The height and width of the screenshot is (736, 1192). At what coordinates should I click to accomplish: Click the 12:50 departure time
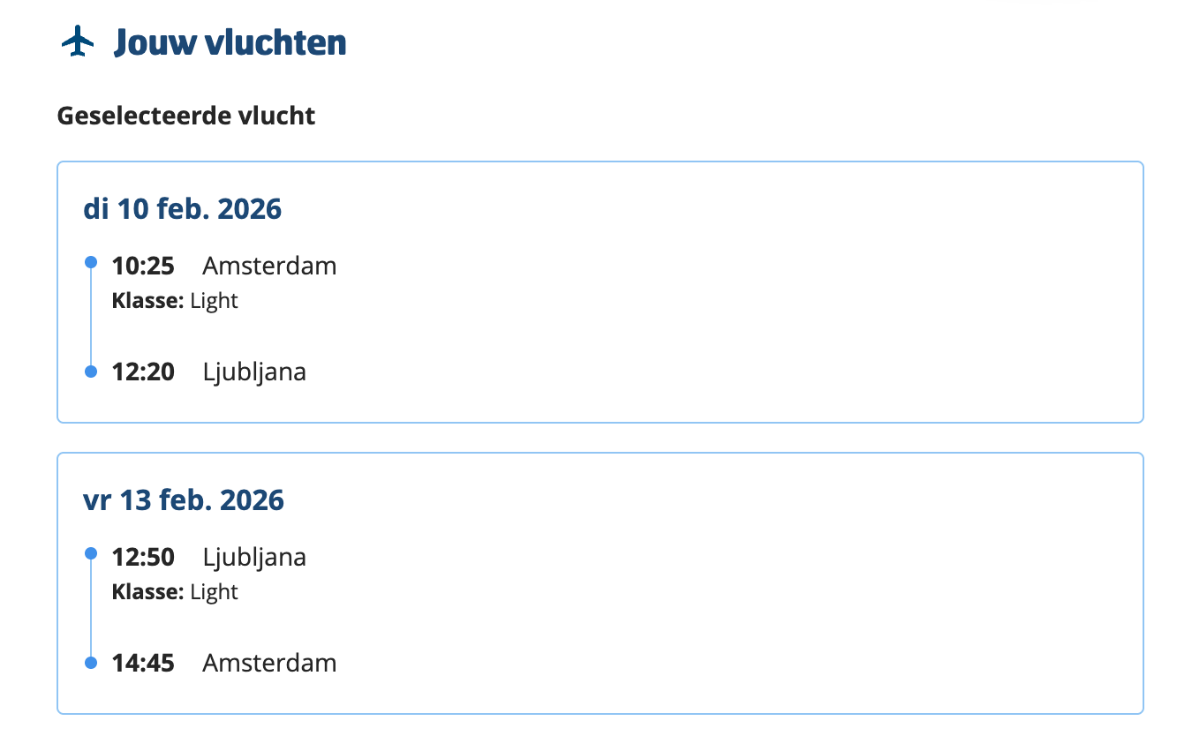pos(143,557)
